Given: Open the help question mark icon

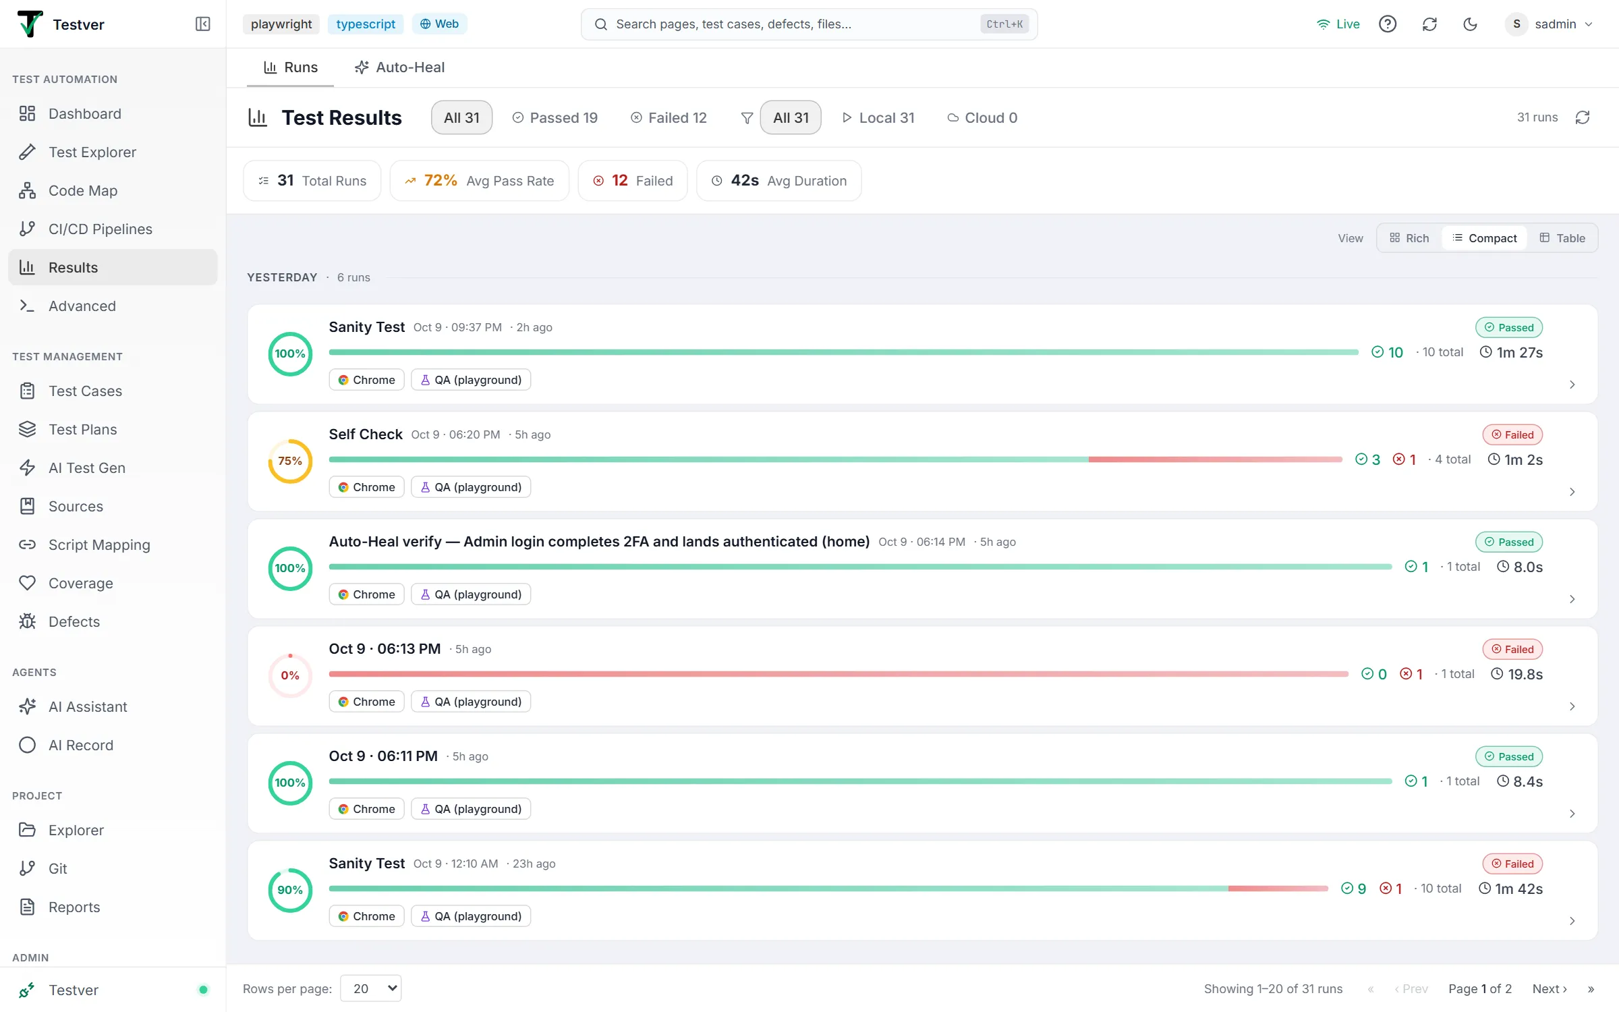Looking at the screenshot, I should click(x=1387, y=24).
